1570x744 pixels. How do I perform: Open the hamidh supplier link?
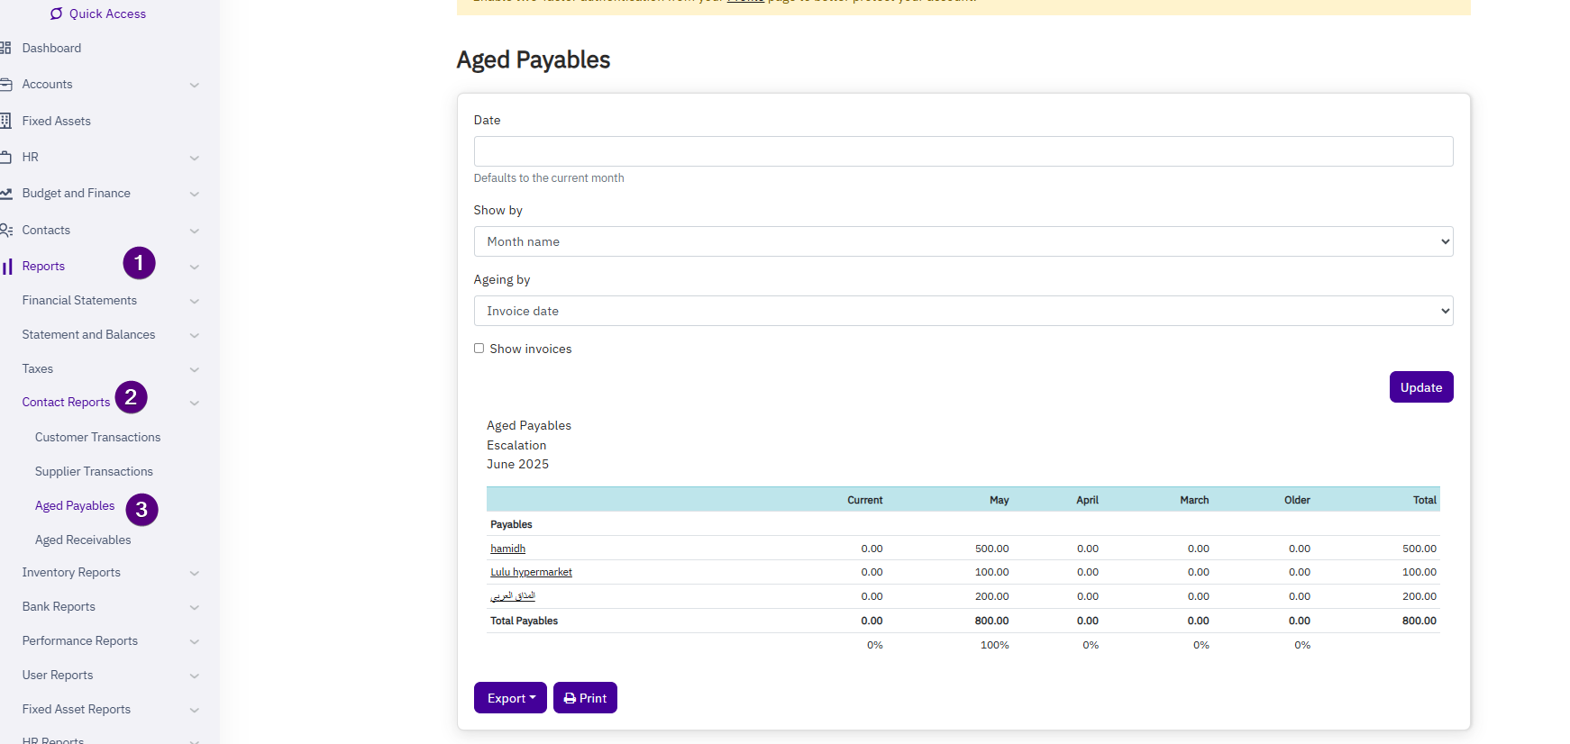(x=507, y=549)
